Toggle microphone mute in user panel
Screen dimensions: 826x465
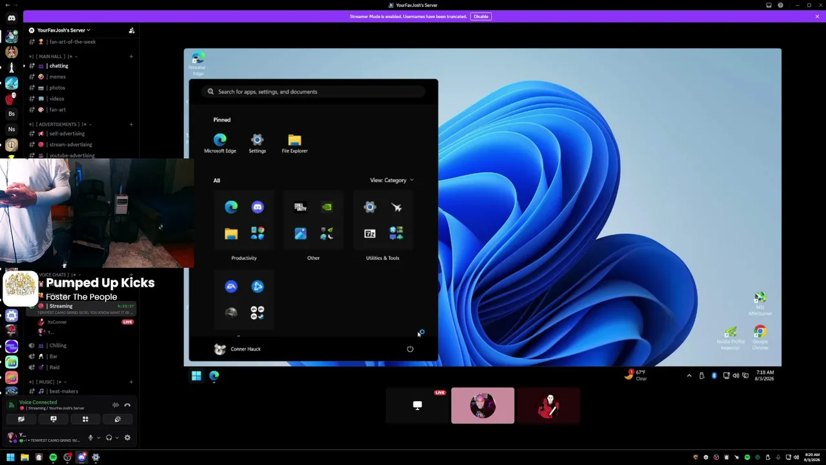(90, 438)
